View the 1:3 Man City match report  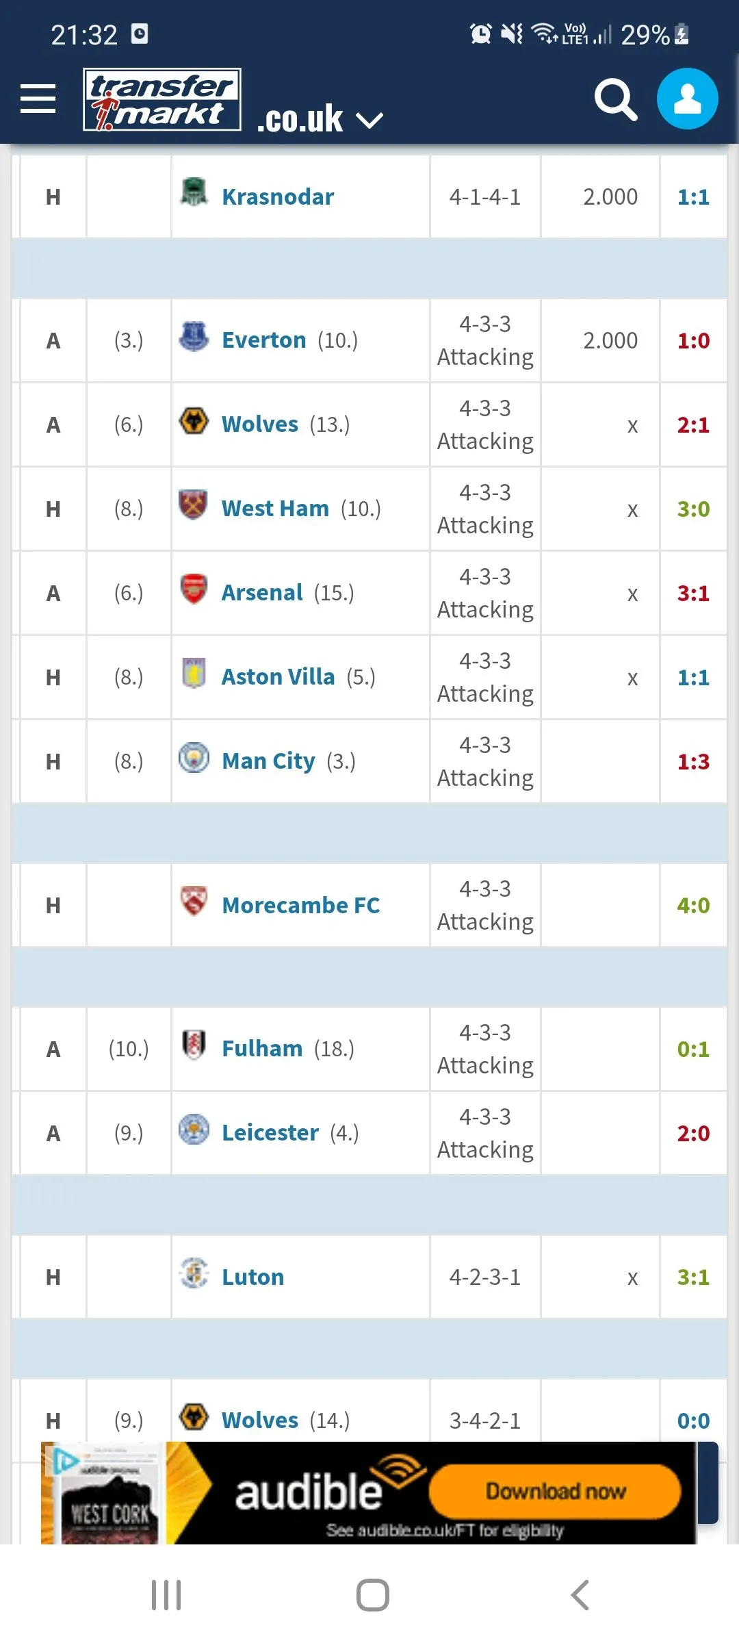[693, 762]
